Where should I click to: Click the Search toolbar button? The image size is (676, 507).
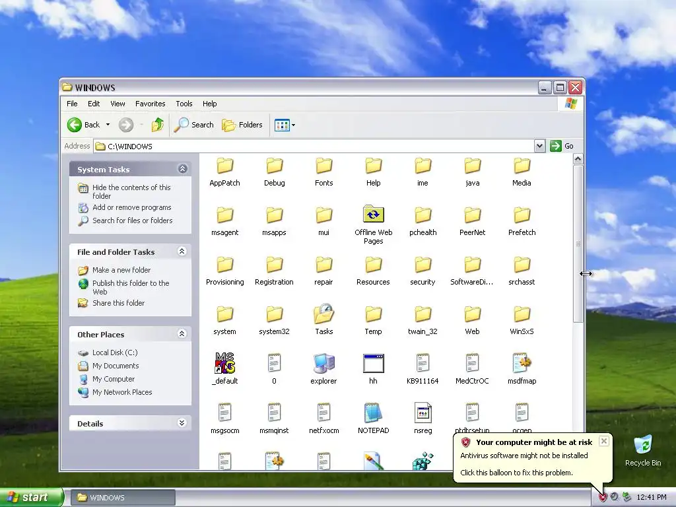pos(194,125)
